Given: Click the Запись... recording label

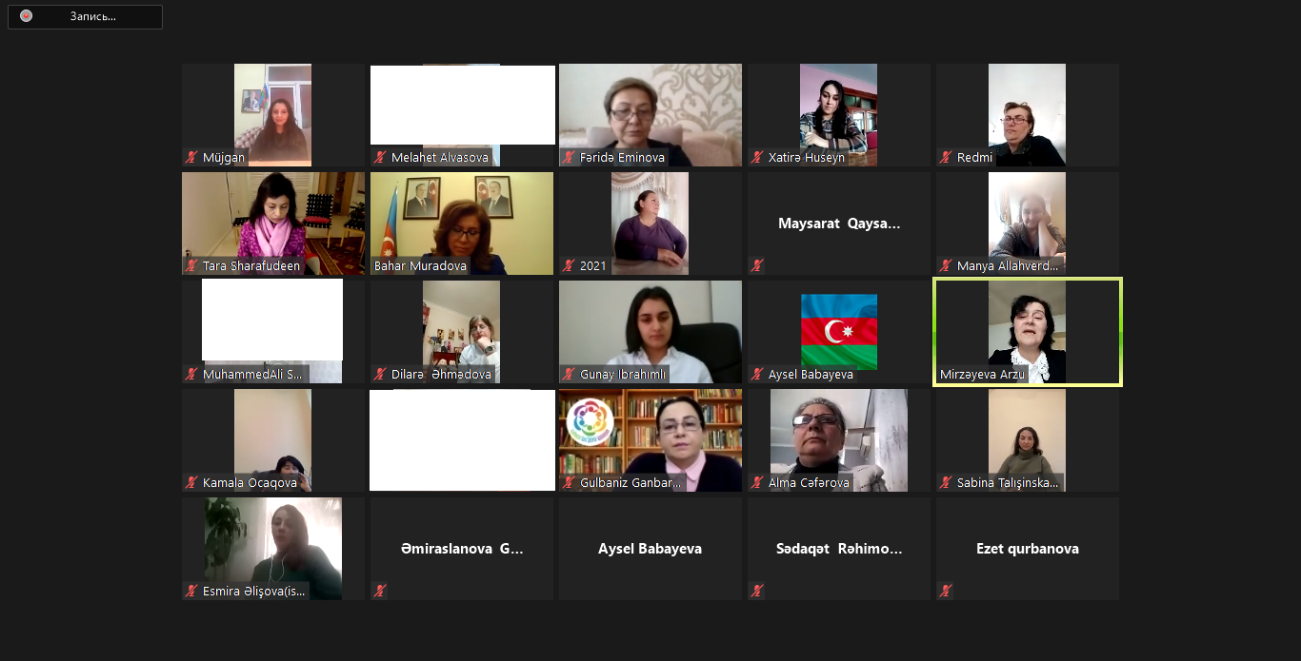Looking at the screenshot, I should click(93, 16).
